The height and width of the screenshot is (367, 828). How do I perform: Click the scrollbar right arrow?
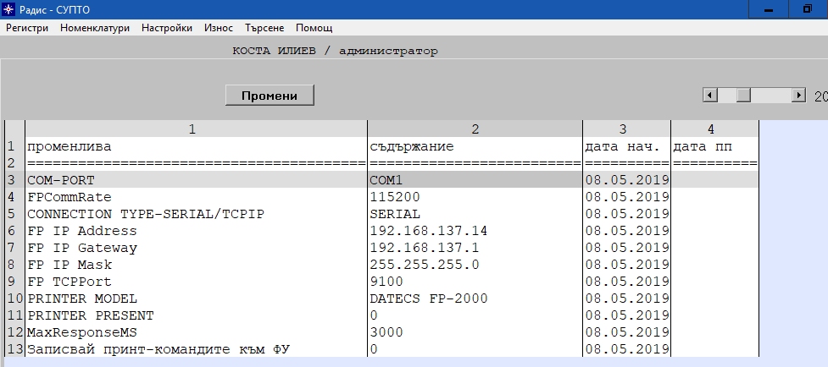pos(798,96)
